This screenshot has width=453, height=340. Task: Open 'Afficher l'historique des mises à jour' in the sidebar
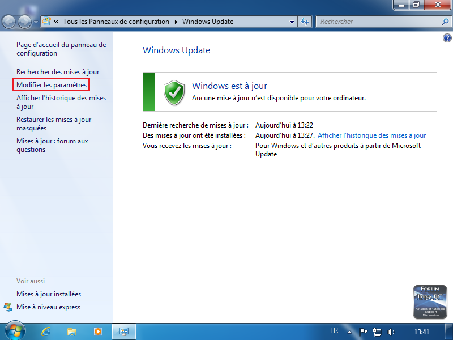click(x=61, y=102)
